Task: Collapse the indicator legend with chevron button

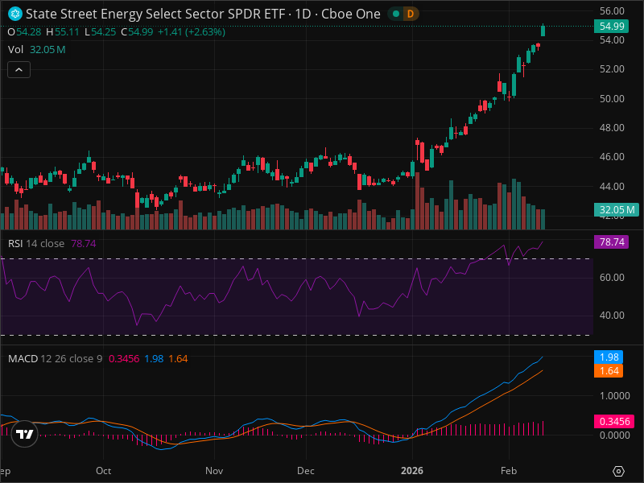Action: [19, 70]
